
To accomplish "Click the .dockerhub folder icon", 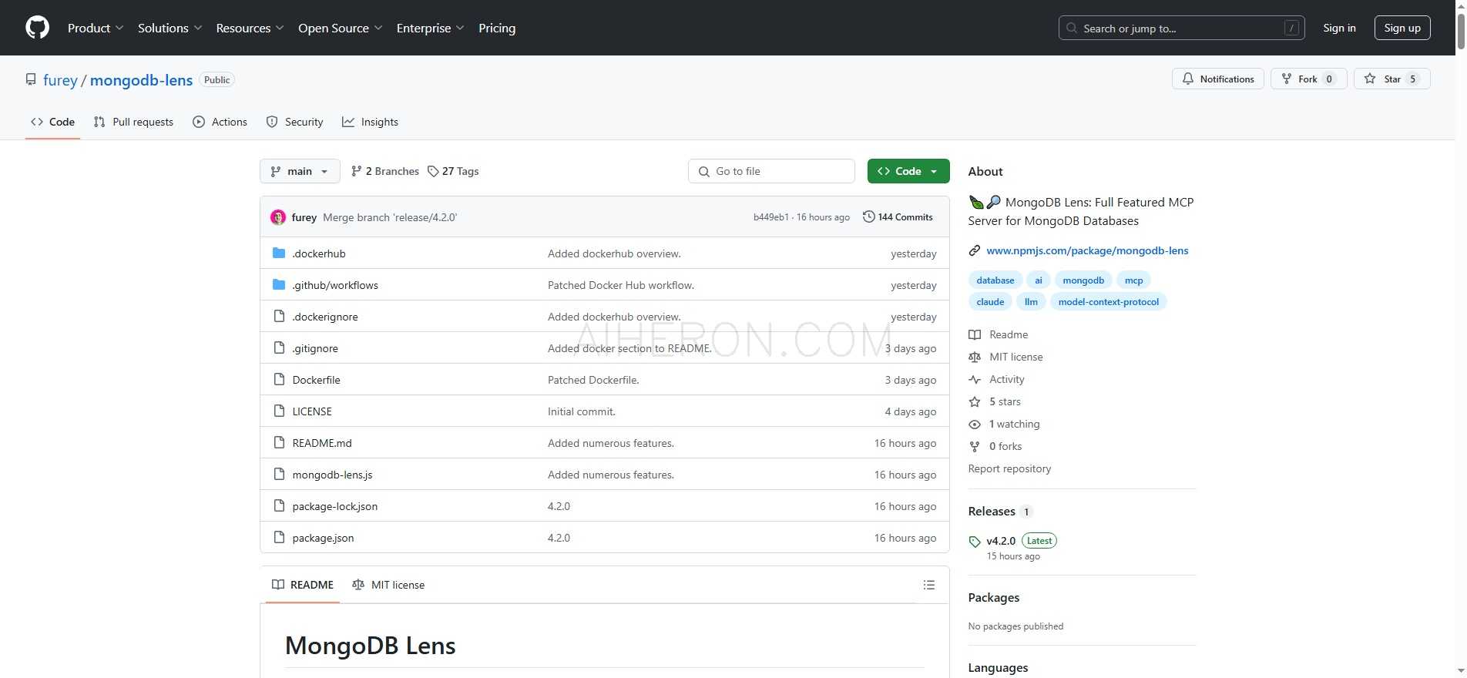I will [279, 253].
